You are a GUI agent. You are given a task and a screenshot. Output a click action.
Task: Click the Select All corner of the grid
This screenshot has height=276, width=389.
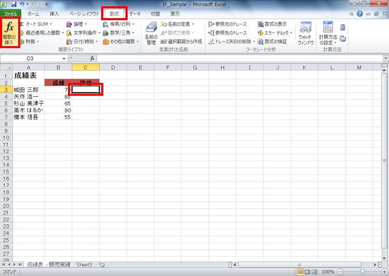click(x=6, y=67)
